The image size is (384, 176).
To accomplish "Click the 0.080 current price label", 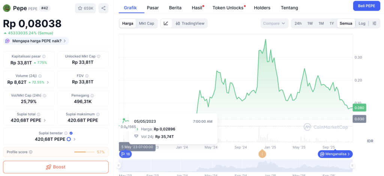I will pos(359,107).
